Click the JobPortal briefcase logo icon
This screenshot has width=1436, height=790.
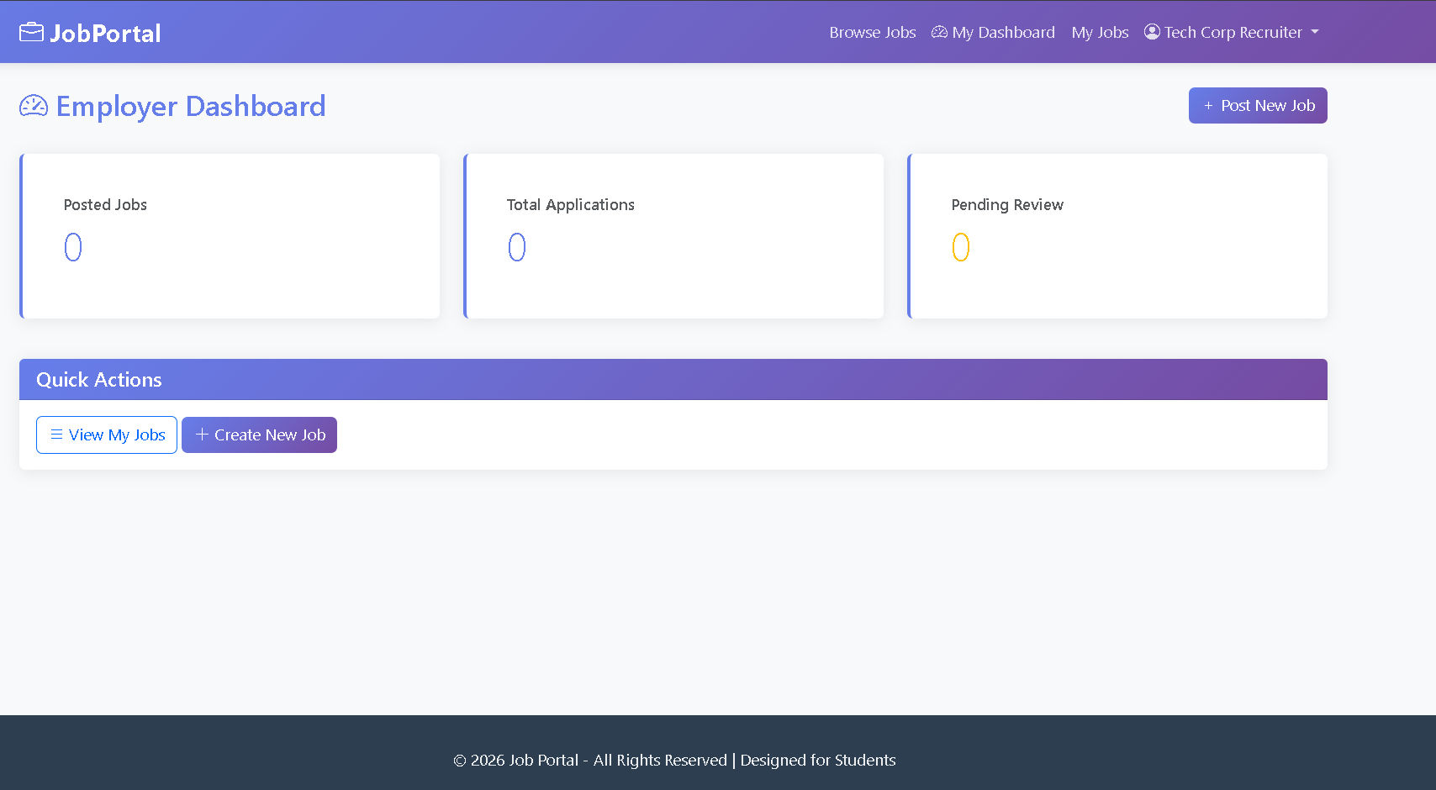click(31, 32)
